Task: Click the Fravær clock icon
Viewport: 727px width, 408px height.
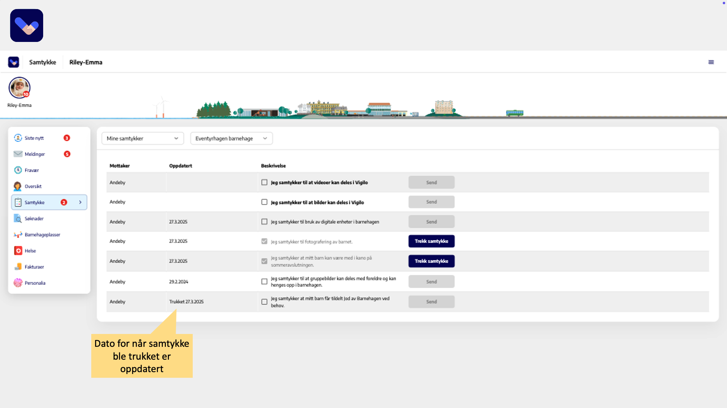Action: click(x=18, y=170)
